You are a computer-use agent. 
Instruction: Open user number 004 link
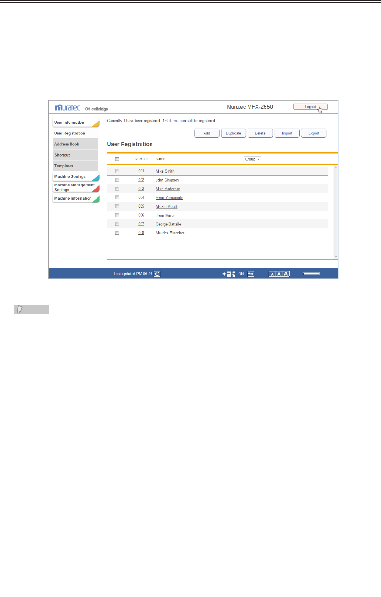click(x=141, y=197)
